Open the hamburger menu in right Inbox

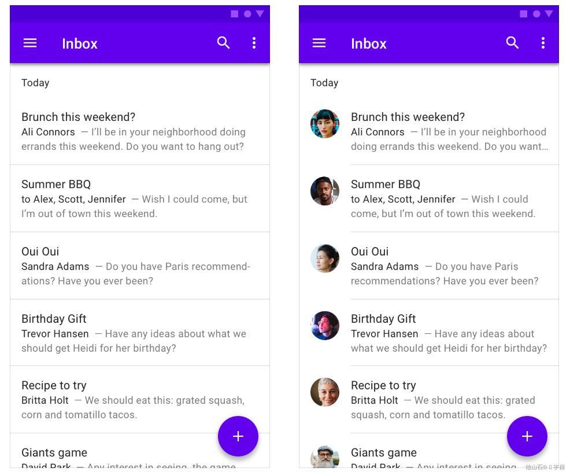pos(319,43)
